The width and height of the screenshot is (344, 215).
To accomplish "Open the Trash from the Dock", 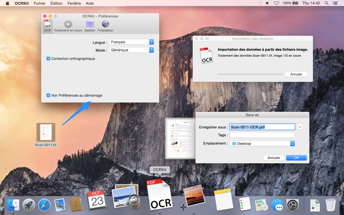I will pyautogui.click(x=331, y=205).
